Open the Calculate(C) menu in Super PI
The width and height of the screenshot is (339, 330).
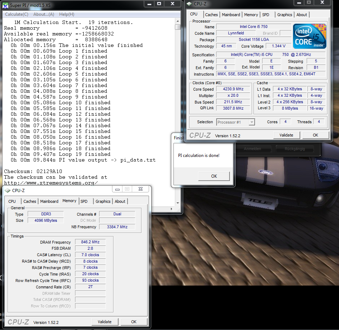17,14
